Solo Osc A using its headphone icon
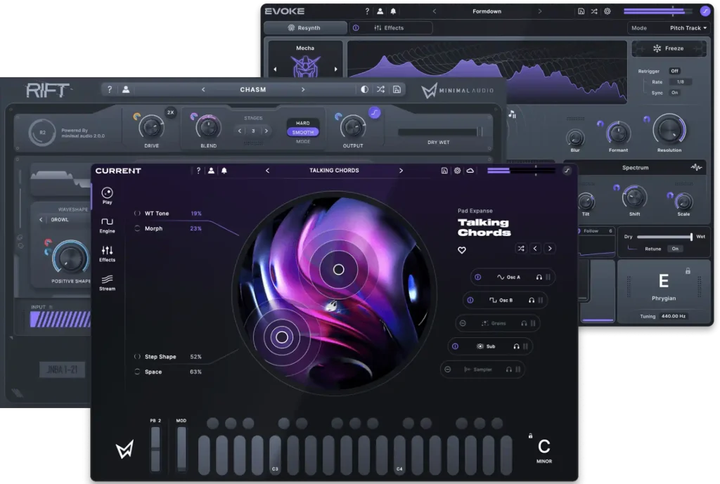 point(539,277)
